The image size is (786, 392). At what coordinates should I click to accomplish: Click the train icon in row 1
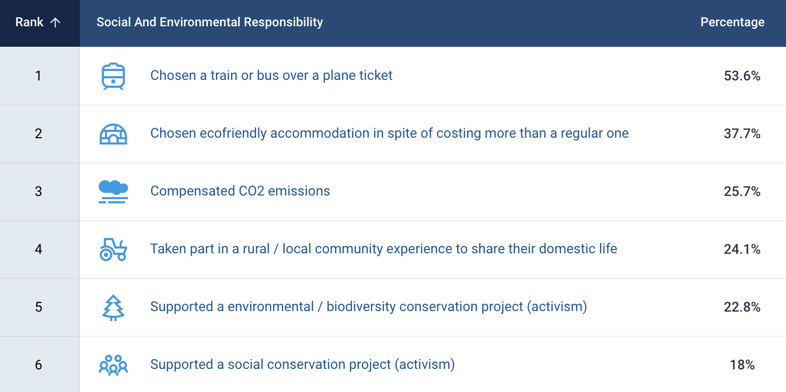(113, 76)
